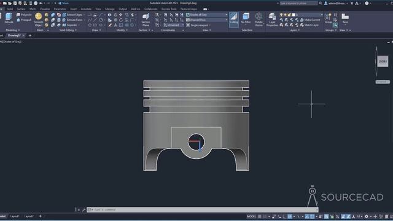Click Match Layer button
The width and height of the screenshot is (393, 221).
pyautogui.click(x=309, y=25)
